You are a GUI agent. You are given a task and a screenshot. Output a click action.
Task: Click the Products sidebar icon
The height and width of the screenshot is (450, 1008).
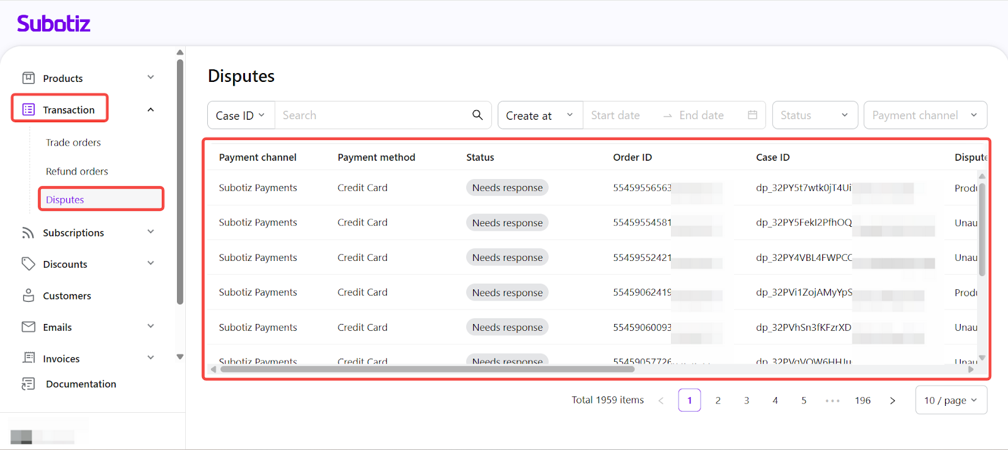[x=28, y=78]
